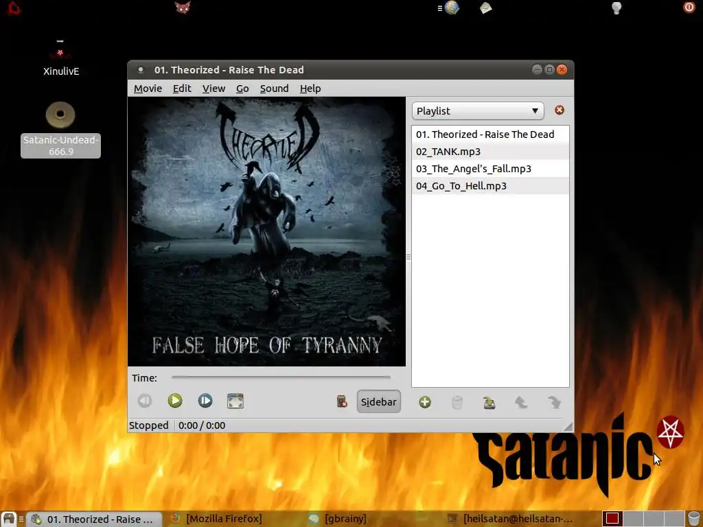The width and height of the screenshot is (703, 527).
Task: Click the Time seek slider
Action: click(x=281, y=377)
